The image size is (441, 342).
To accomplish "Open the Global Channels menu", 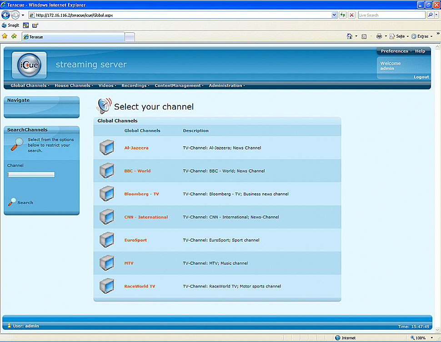I will (28, 85).
